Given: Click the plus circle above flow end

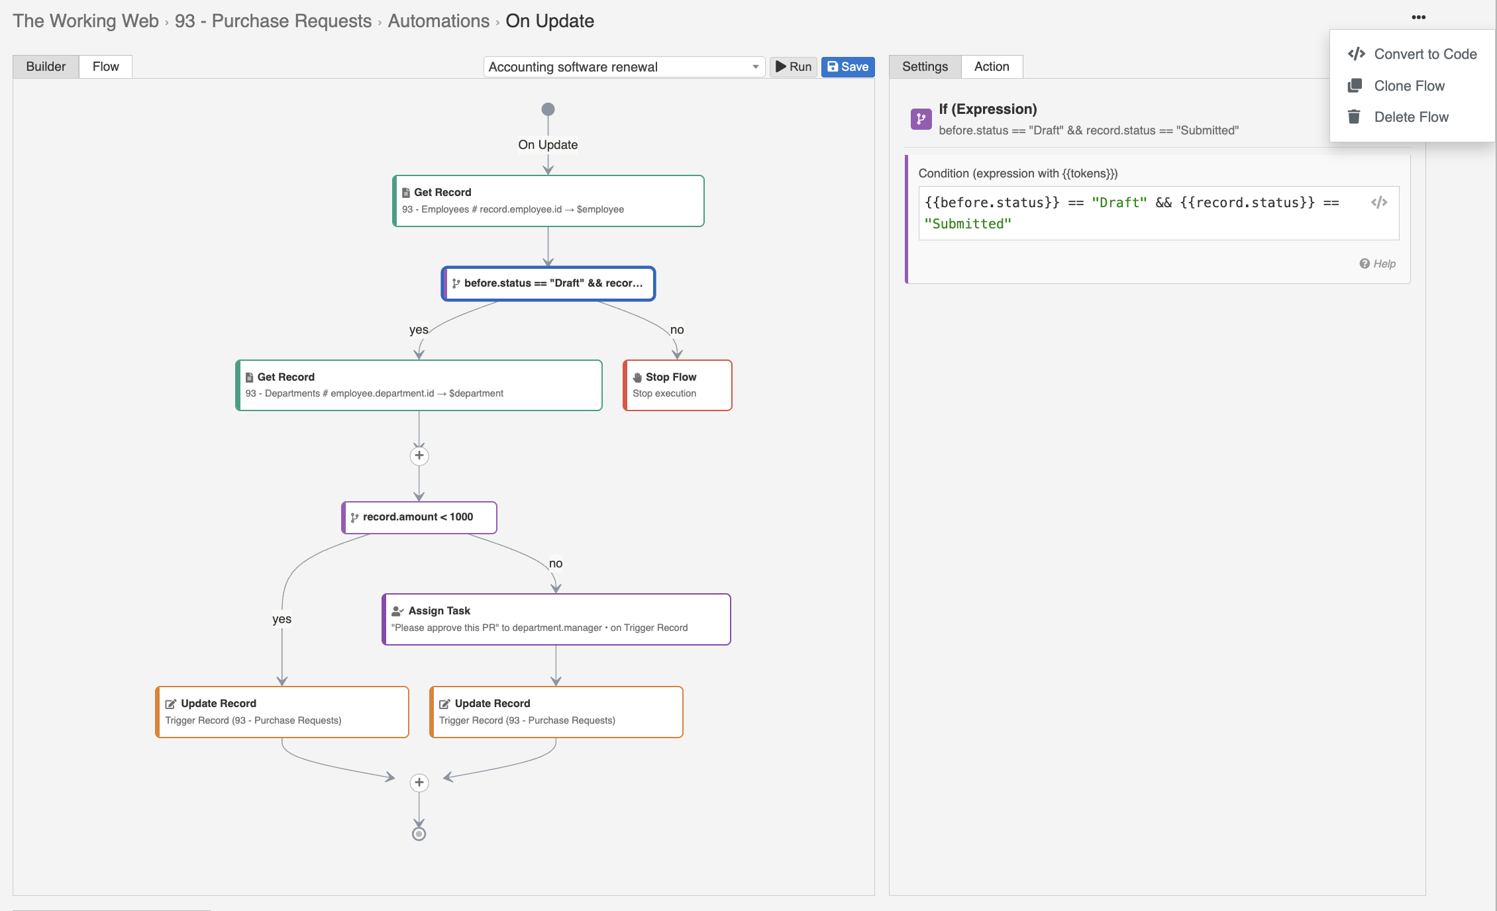Looking at the screenshot, I should coord(419,783).
